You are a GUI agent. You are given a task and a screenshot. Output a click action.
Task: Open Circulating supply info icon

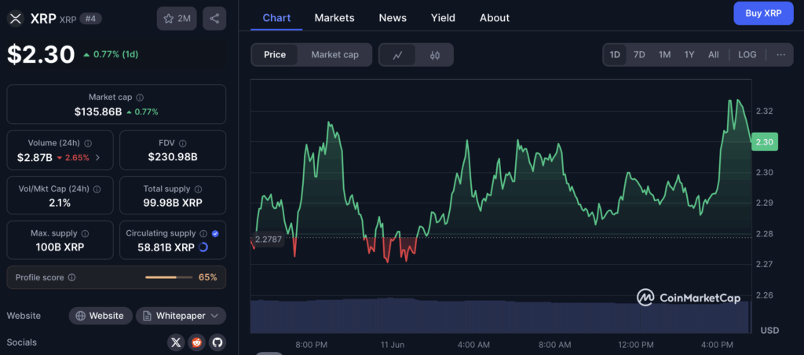203,233
